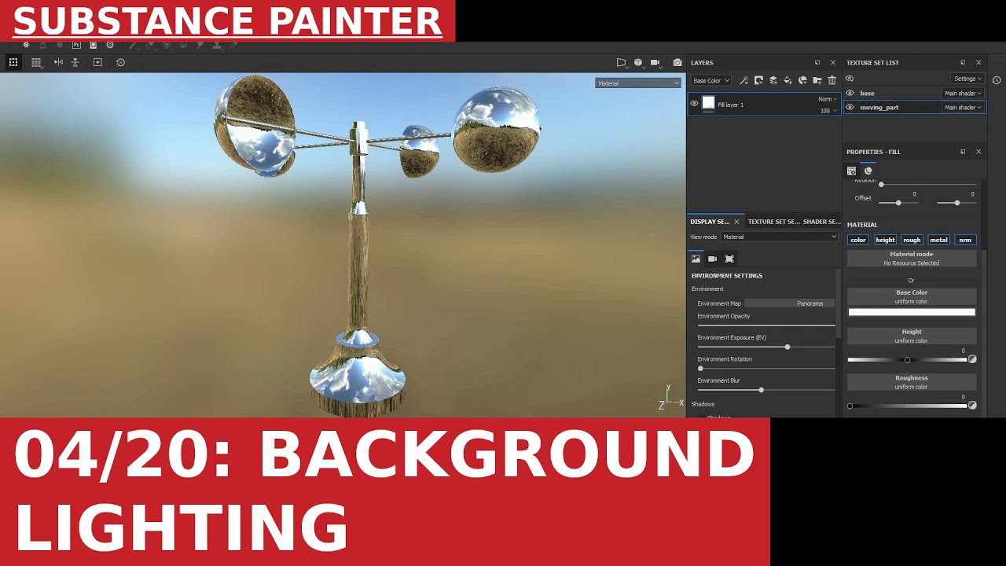Click the Environment Rotation slider handle

700,368
